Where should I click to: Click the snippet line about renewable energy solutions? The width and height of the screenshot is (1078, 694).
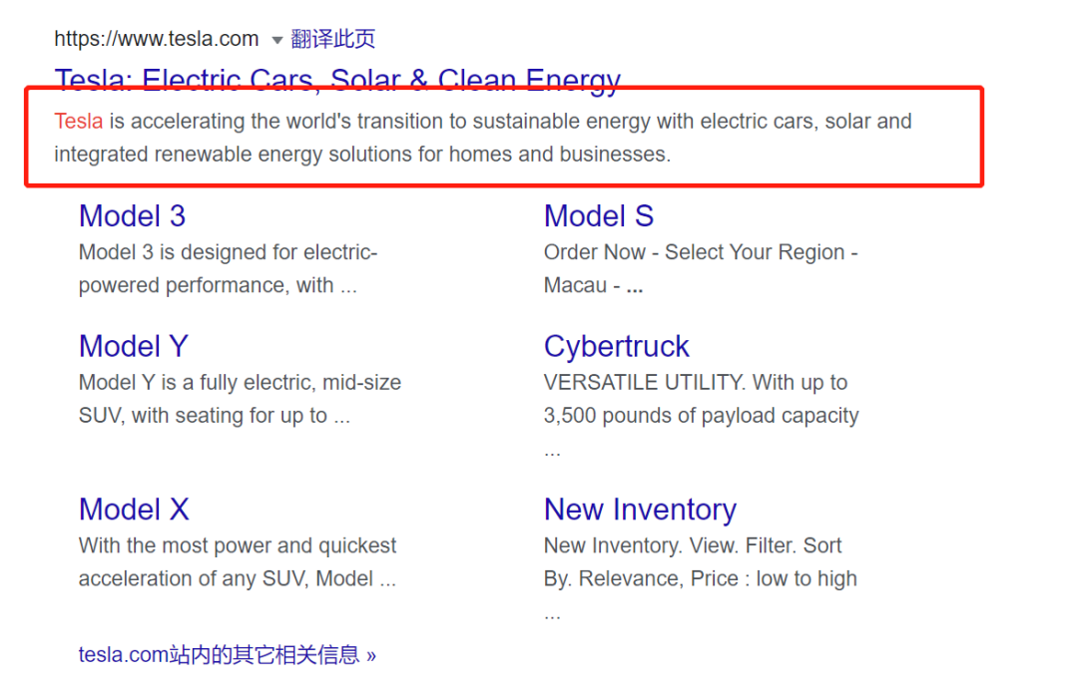(362, 155)
